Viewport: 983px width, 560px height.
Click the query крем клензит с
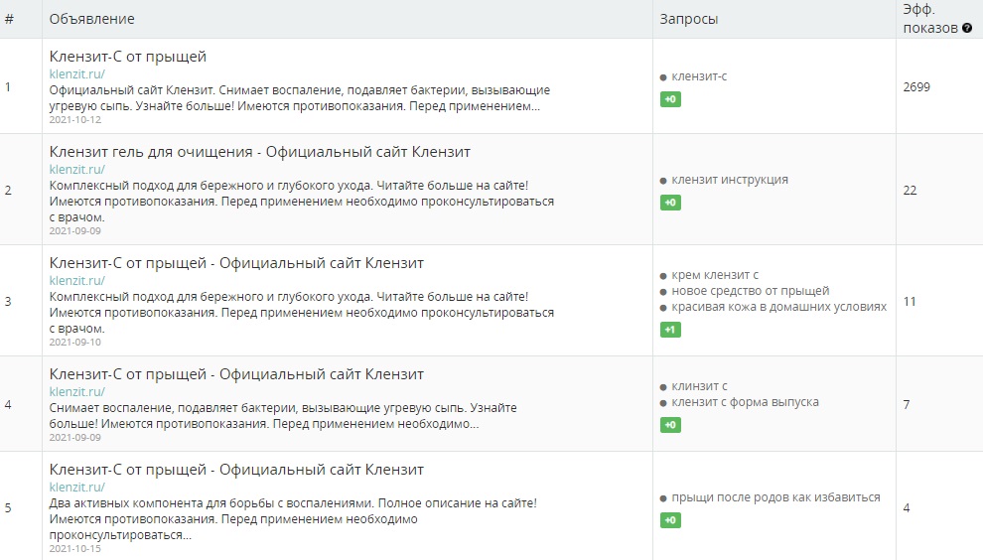715,275
